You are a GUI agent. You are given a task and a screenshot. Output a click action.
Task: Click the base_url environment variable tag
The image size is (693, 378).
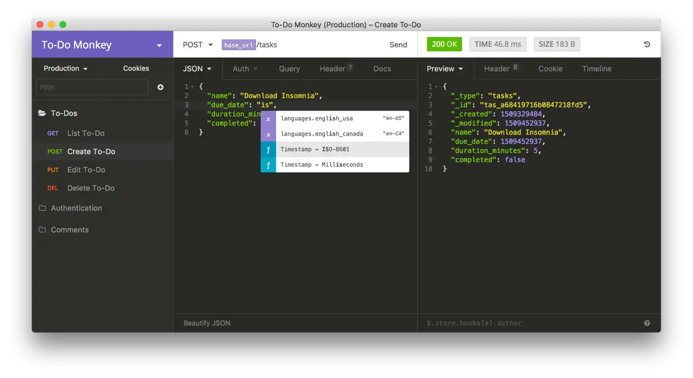[x=239, y=45]
